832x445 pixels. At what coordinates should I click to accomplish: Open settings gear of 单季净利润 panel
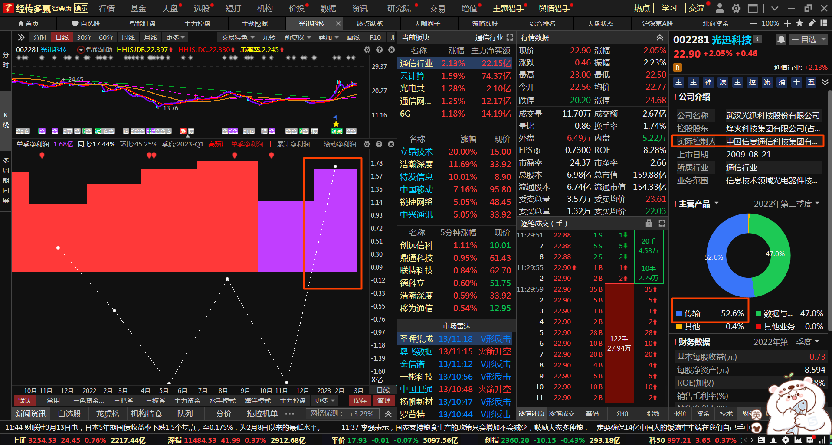pyautogui.click(x=367, y=144)
